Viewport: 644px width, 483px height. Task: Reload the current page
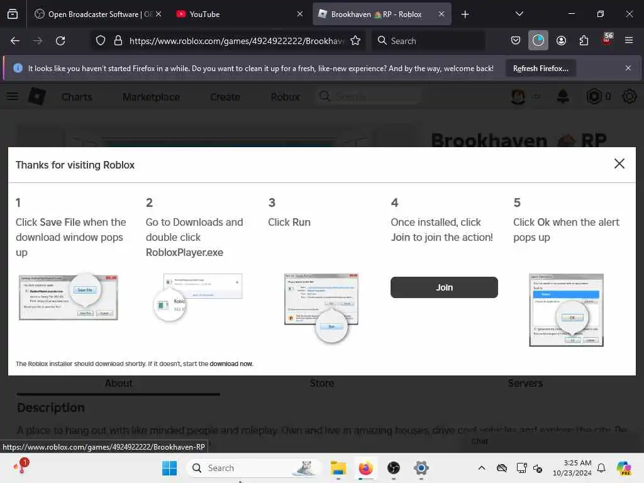(60, 41)
